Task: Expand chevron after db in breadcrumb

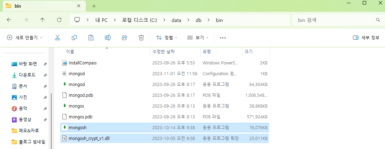Action: pos(209,20)
